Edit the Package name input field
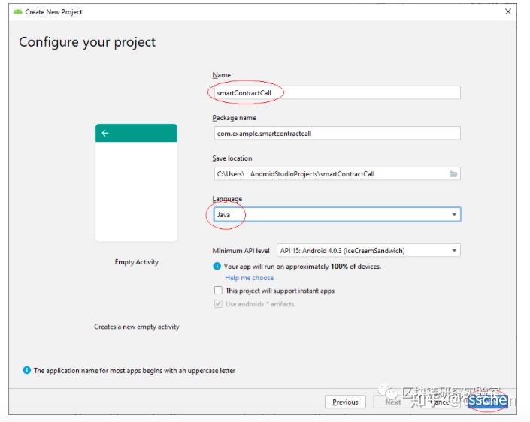Viewport: 530px width, 422px height. [337, 133]
